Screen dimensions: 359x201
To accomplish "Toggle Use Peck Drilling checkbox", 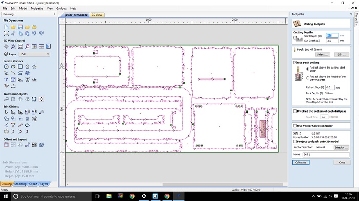I will point(295,63).
